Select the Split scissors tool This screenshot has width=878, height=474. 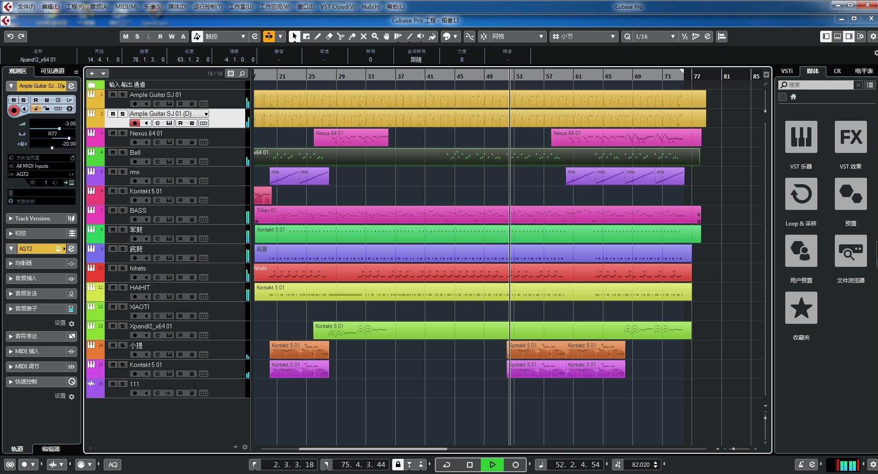click(x=341, y=36)
